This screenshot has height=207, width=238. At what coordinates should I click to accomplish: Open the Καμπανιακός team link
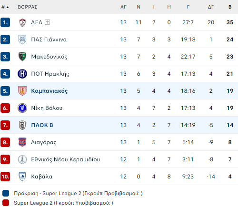pyautogui.click(x=50, y=91)
